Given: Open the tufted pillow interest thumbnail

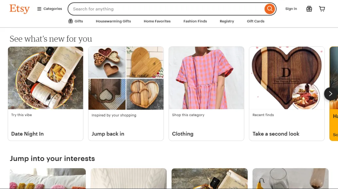Looking at the screenshot, I should click(x=48, y=178).
